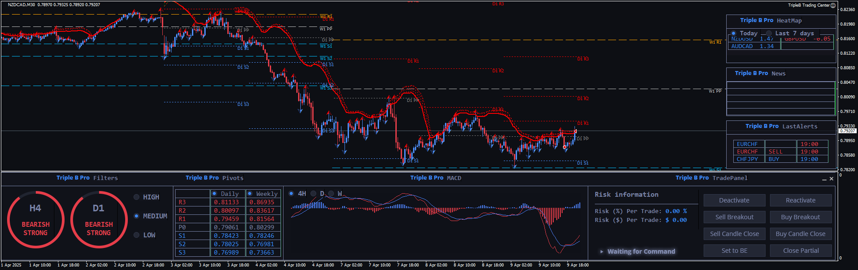Switch MACD timeframe to W

(331, 194)
